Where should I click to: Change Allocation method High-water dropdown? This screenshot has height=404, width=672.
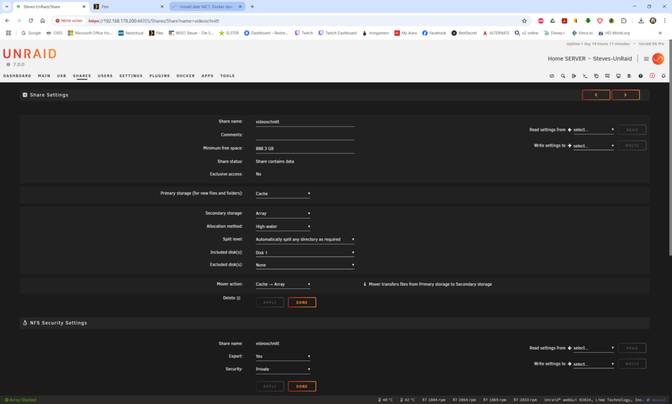[283, 227]
